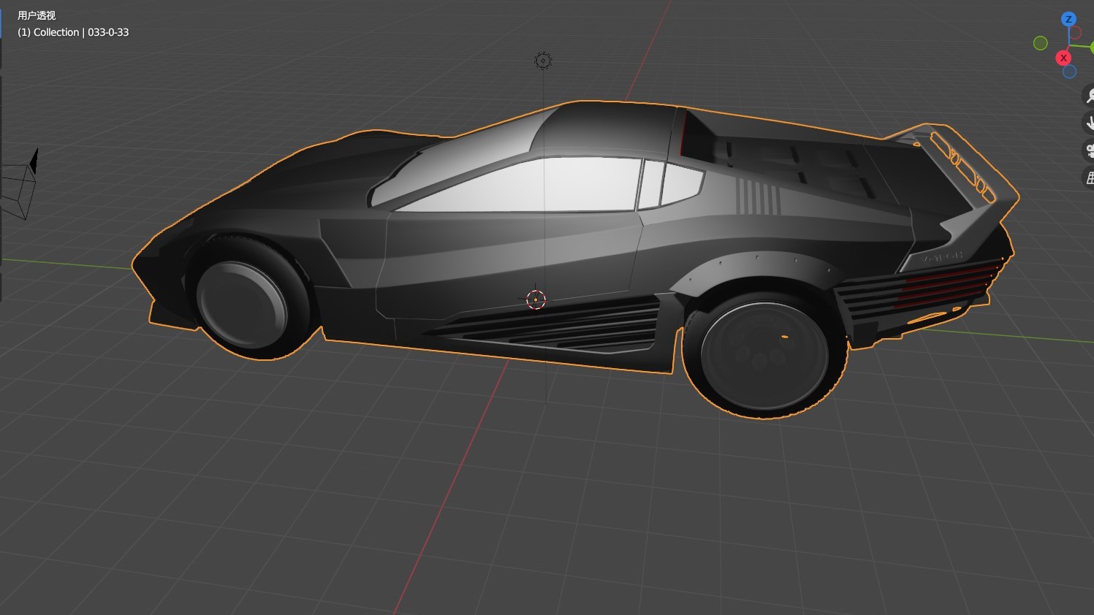Snap view using green Y axis handle
The image size is (1094, 615).
[x=1090, y=48]
